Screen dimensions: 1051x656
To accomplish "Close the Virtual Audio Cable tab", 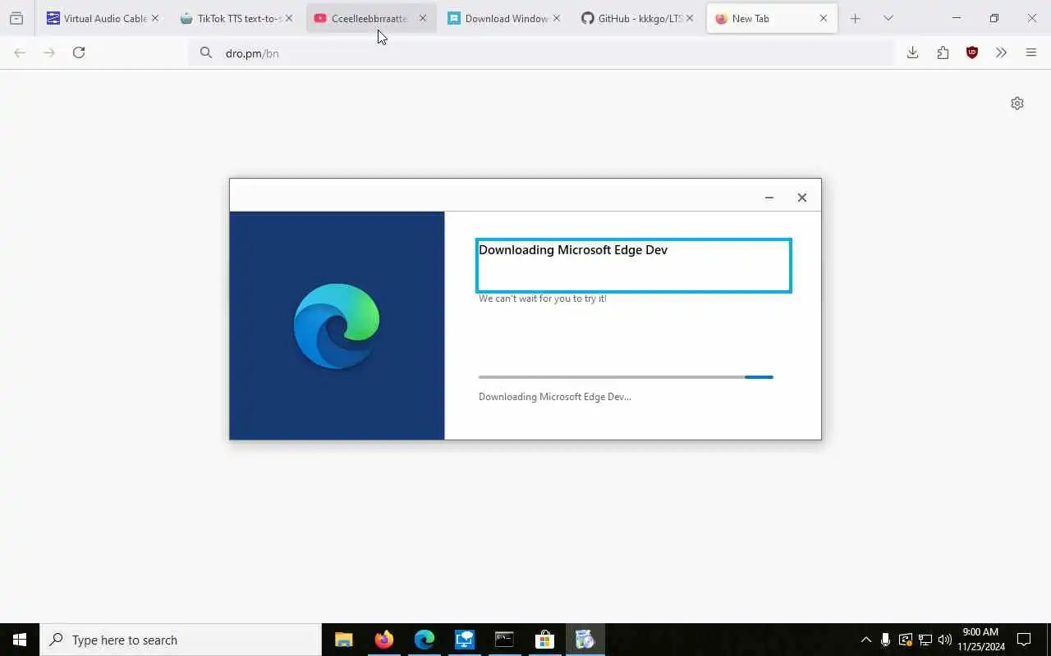I will coord(154,18).
